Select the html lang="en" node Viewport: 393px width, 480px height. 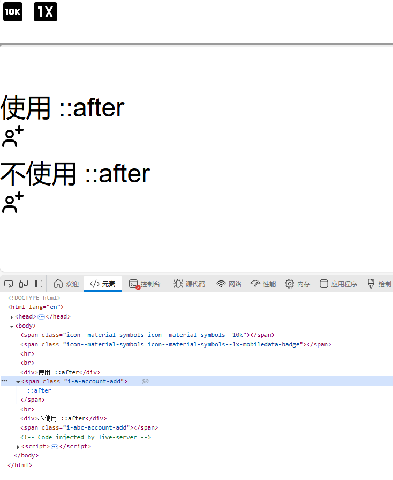[36, 307]
